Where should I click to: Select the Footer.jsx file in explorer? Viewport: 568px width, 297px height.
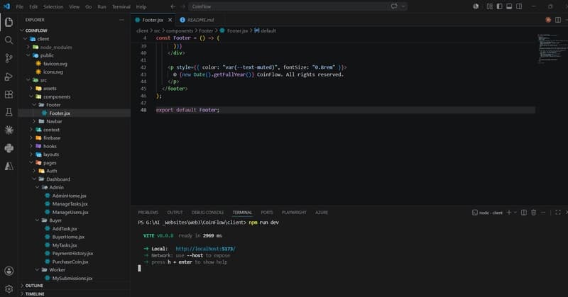(x=56, y=113)
